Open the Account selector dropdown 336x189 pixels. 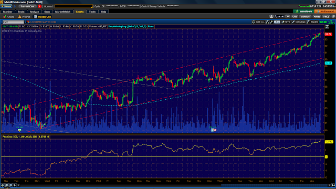(73, 6)
